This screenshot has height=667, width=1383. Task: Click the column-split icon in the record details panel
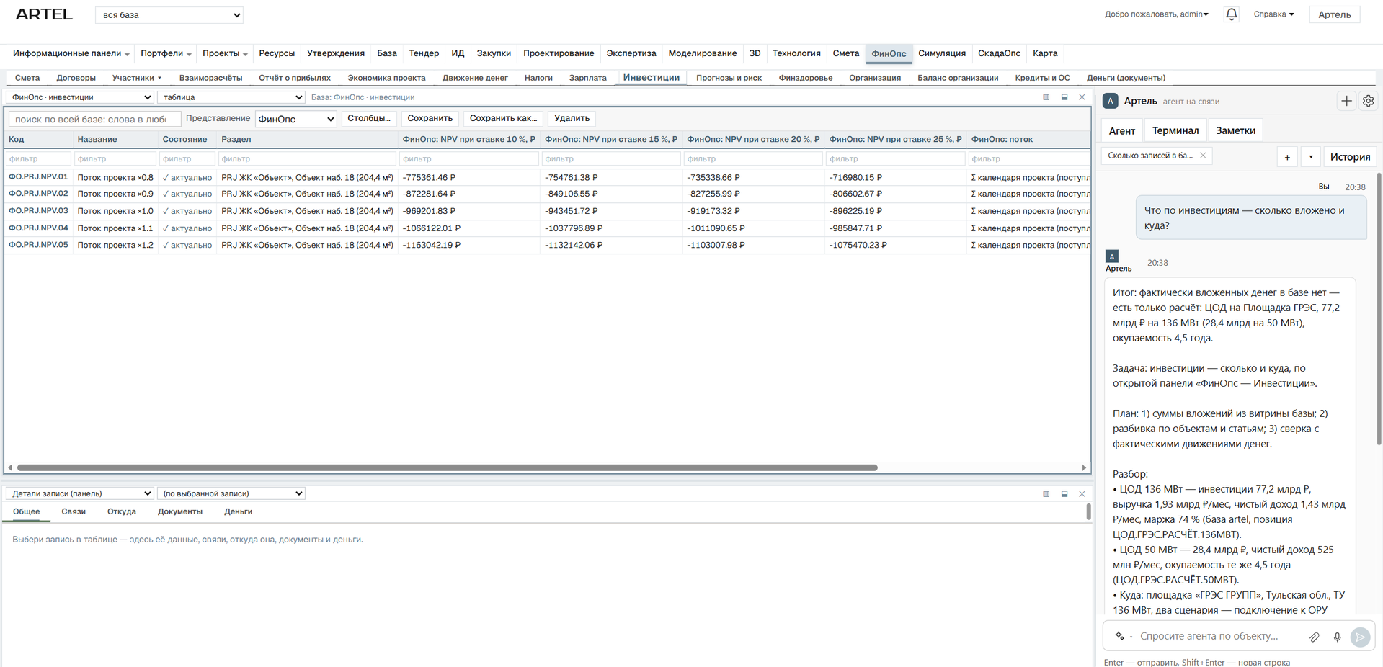[1046, 493]
